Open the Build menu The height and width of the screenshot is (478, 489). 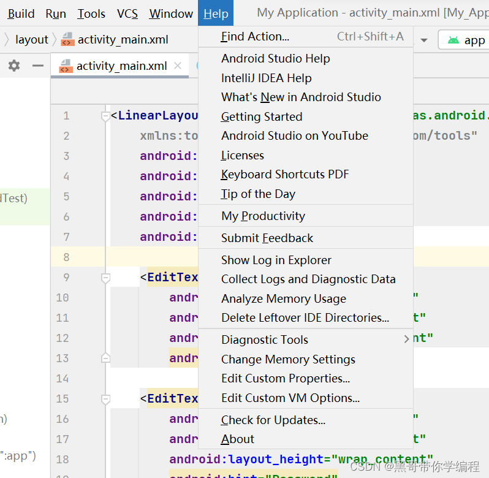pos(21,13)
